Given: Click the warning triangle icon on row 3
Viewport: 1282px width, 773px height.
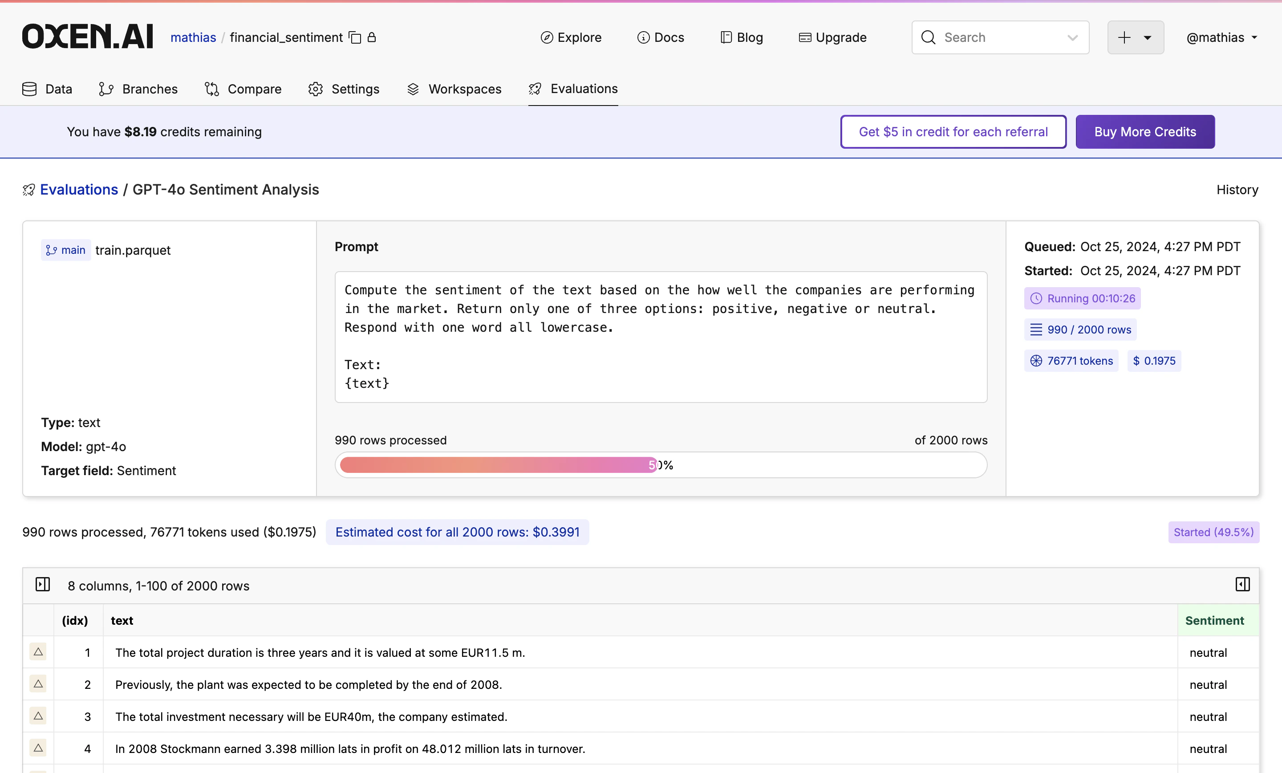Looking at the screenshot, I should 38,716.
